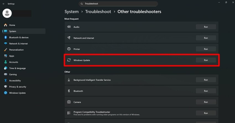Run Background Intelligent Transfer Service troubleshooter
Viewport: 235px width, 123px height.
[x=206, y=80]
